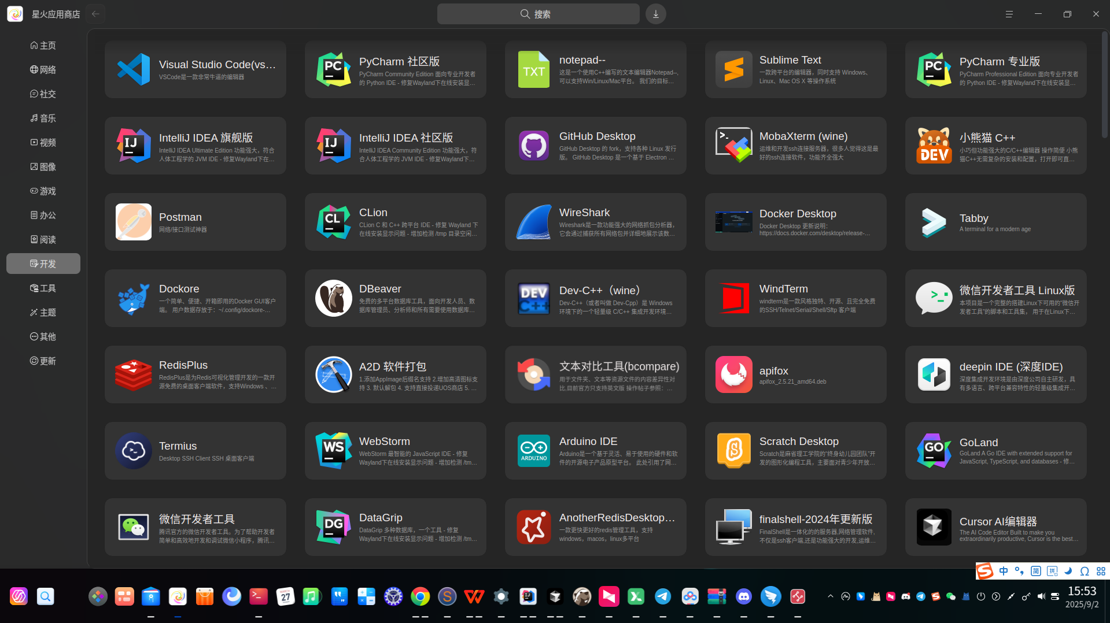The width and height of the screenshot is (1110, 623).
Task: Click the MobaXterm (wine) icon
Action: [x=733, y=146]
